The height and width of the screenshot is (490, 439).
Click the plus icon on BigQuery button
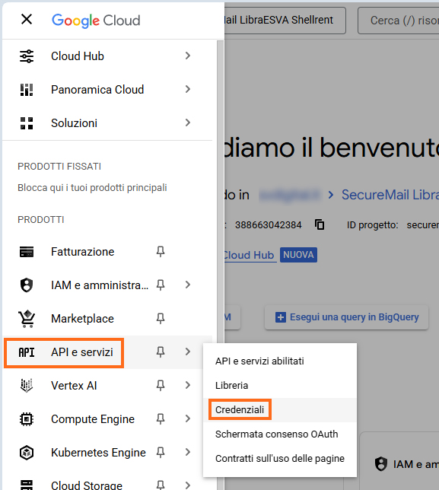click(x=281, y=317)
